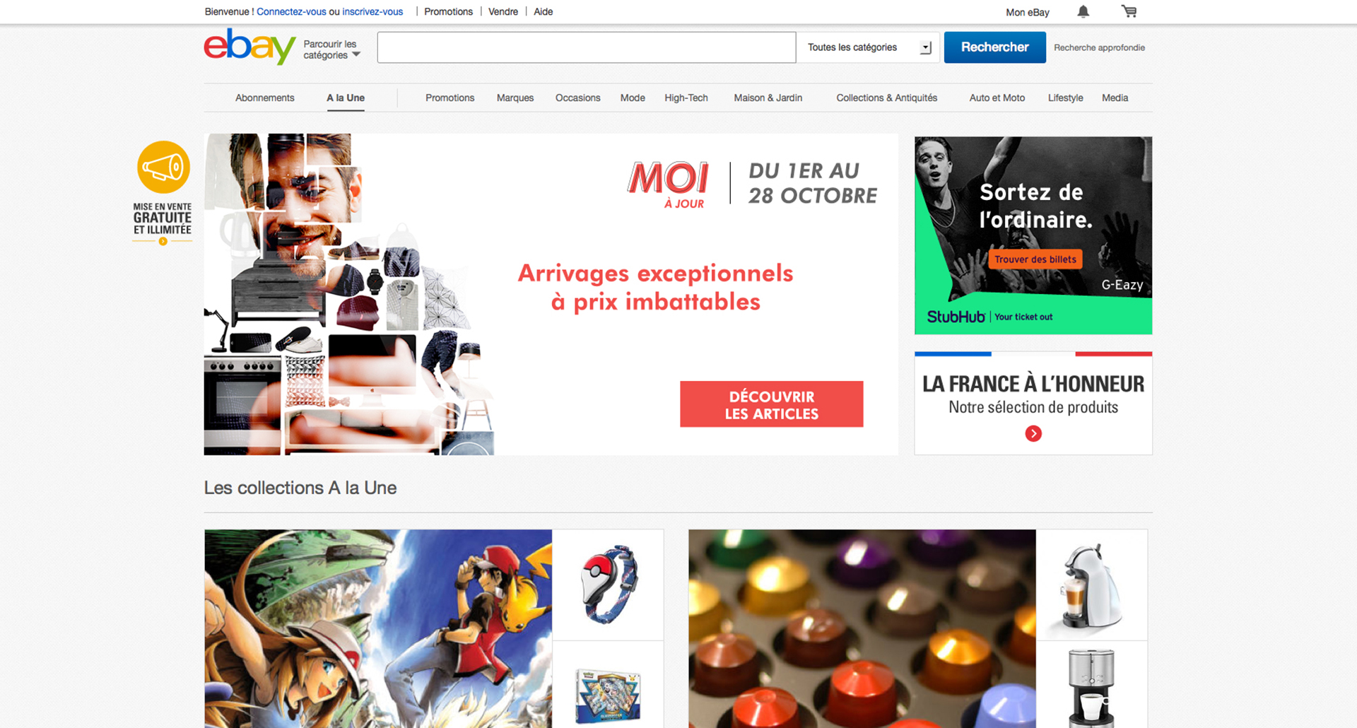This screenshot has height=728, width=1357.
Task: Click the Rechercher button
Action: (995, 47)
